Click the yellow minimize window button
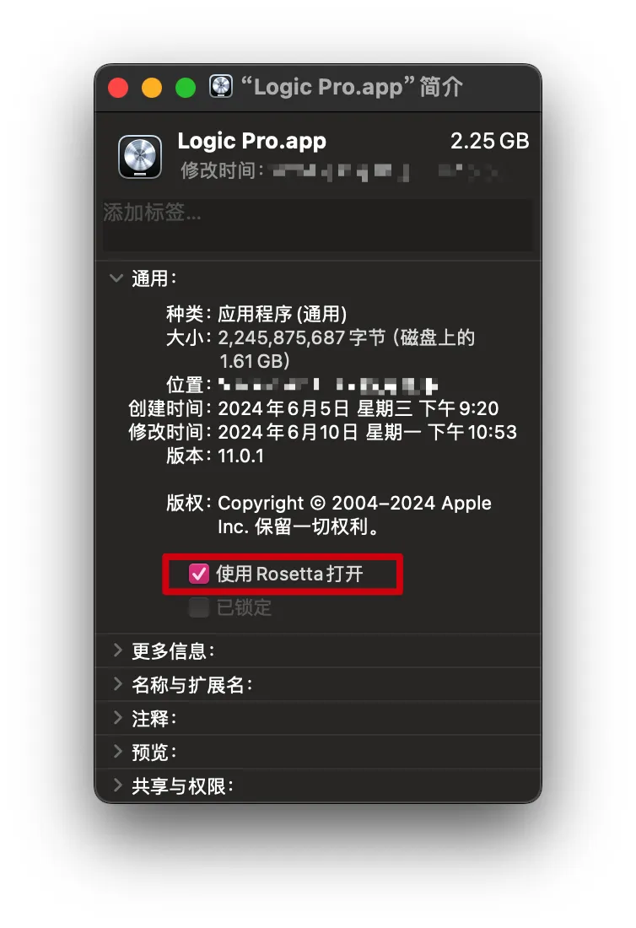The width and height of the screenshot is (636, 928). [x=152, y=88]
